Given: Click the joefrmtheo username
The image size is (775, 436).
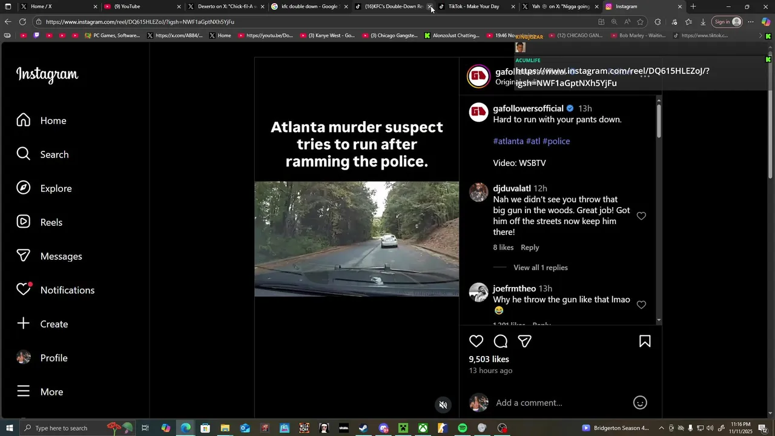Looking at the screenshot, I should (x=514, y=288).
